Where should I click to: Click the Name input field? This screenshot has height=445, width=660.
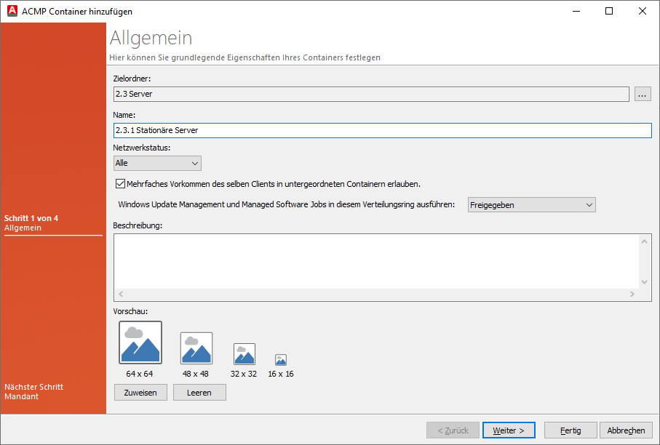point(382,130)
